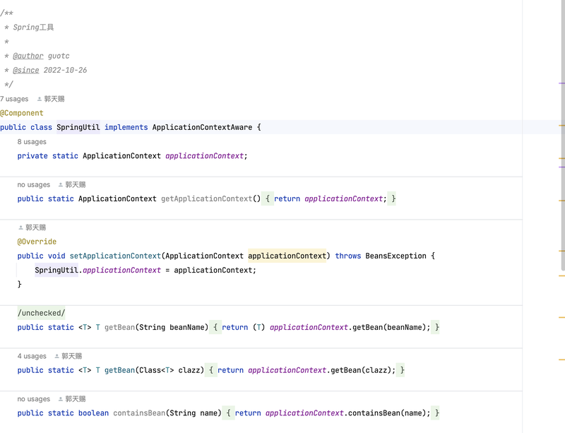Click the bottom-most yellow warning stripe marker

point(561,360)
